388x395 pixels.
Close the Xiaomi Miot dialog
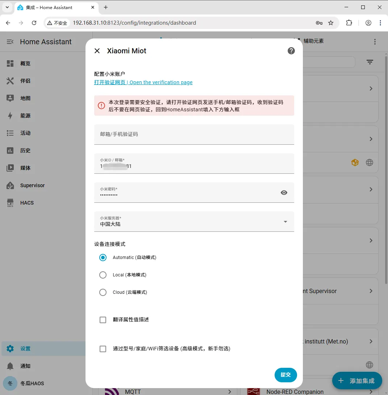97,51
